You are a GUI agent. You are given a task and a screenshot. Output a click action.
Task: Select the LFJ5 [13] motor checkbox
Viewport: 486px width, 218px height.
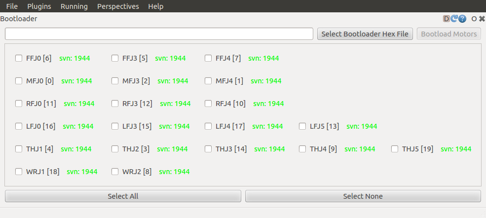click(x=302, y=126)
